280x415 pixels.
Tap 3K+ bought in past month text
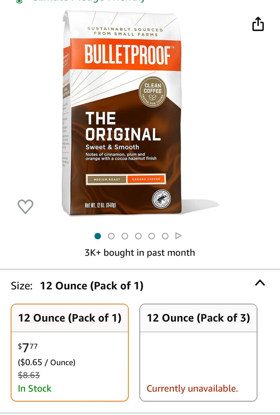coord(140,253)
